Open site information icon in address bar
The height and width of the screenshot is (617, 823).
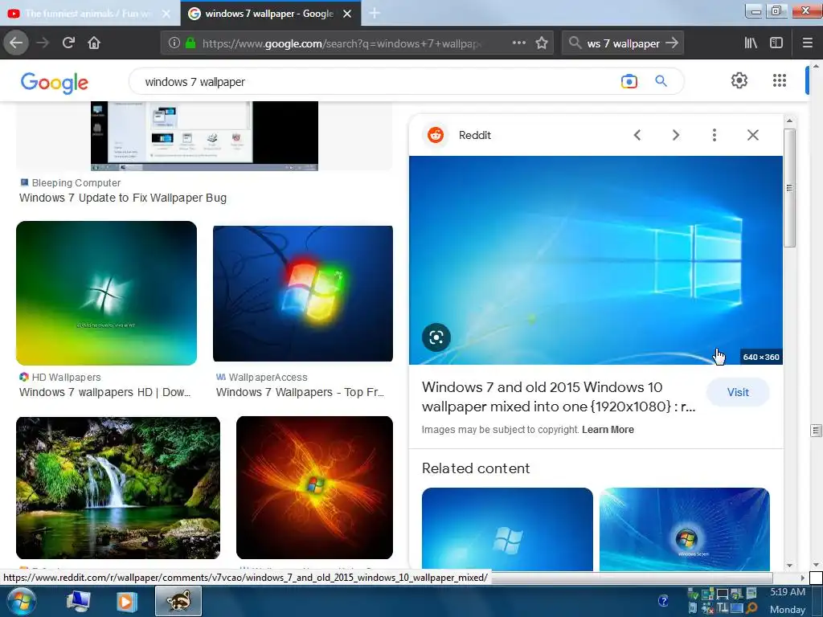[x=174, y=43]
